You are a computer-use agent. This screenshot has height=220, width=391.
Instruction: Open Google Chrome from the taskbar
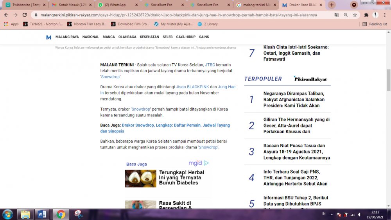pyautogui.click(x=61, y=215)
